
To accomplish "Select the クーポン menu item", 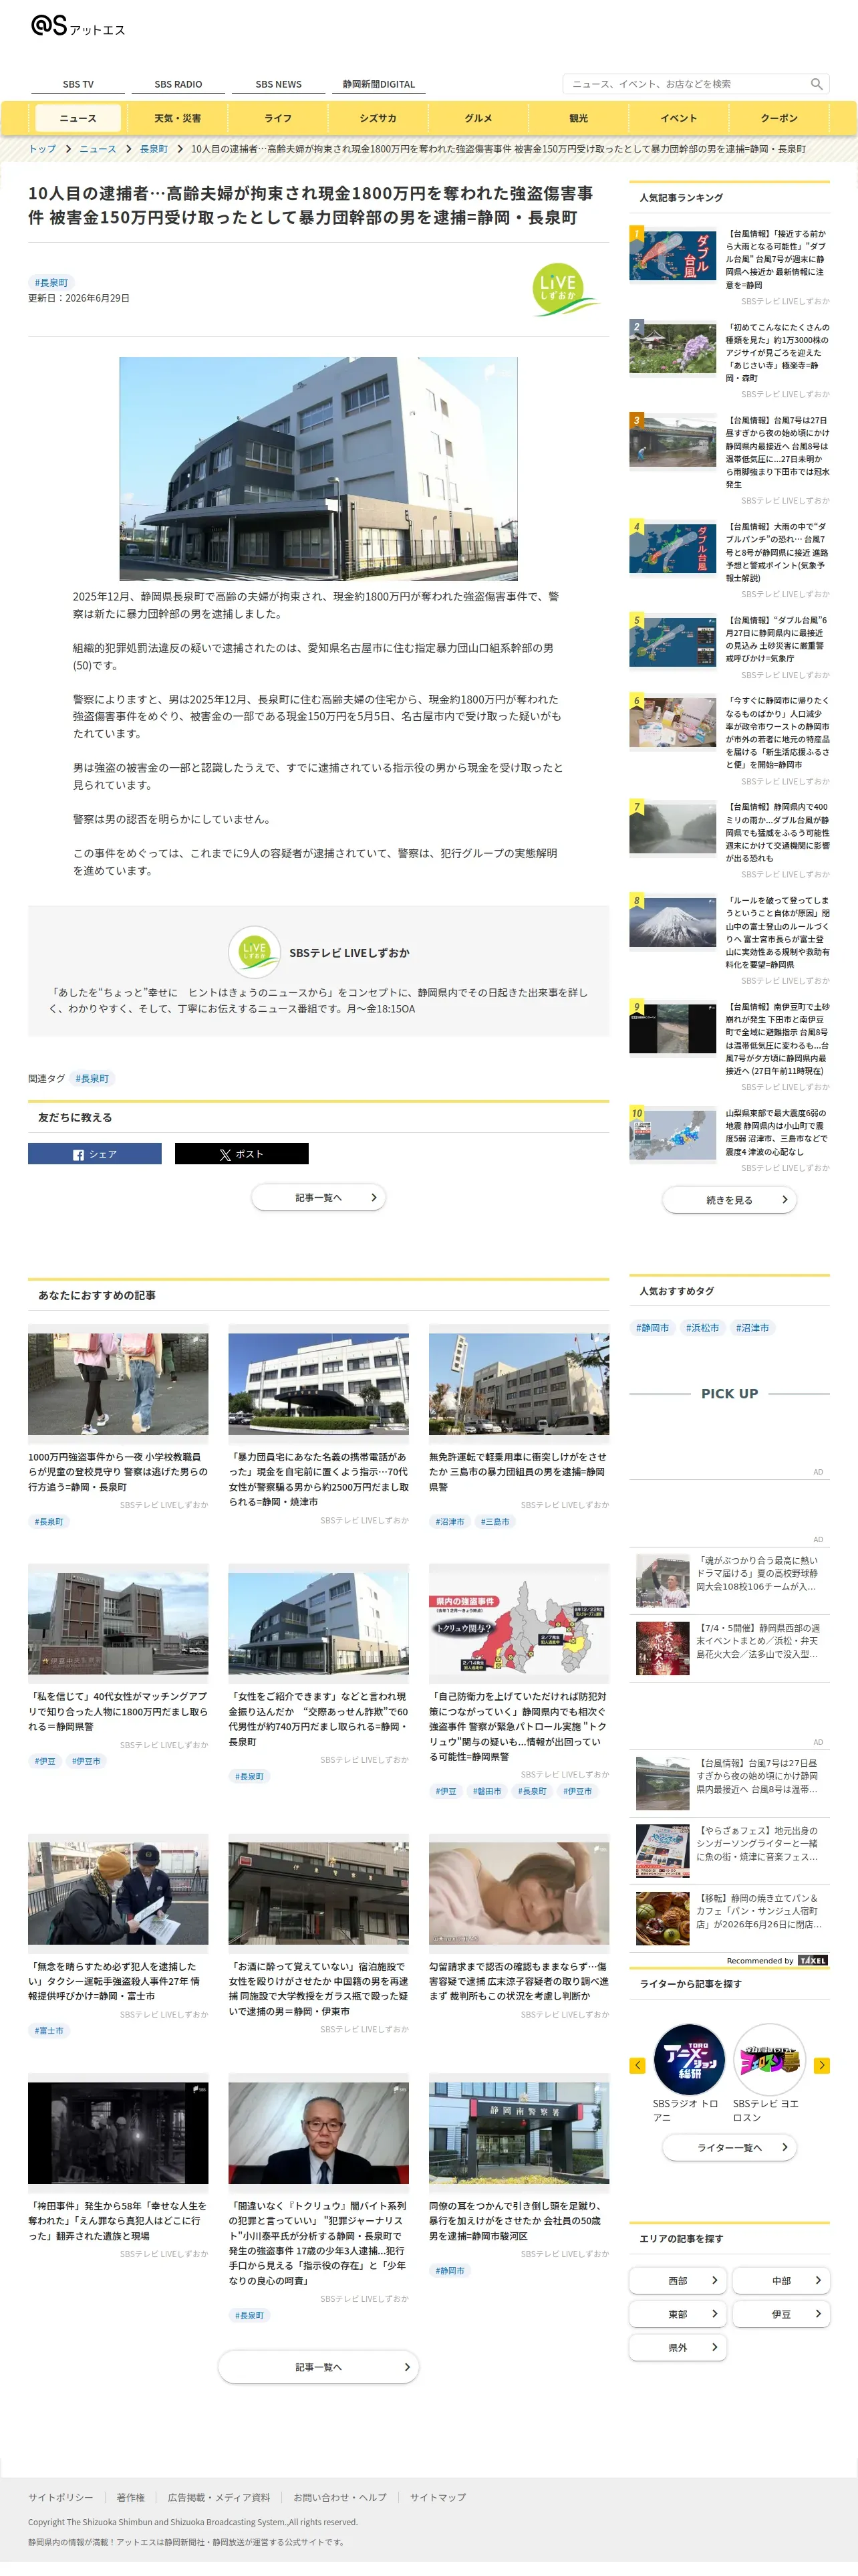I will tap(779, 118).
